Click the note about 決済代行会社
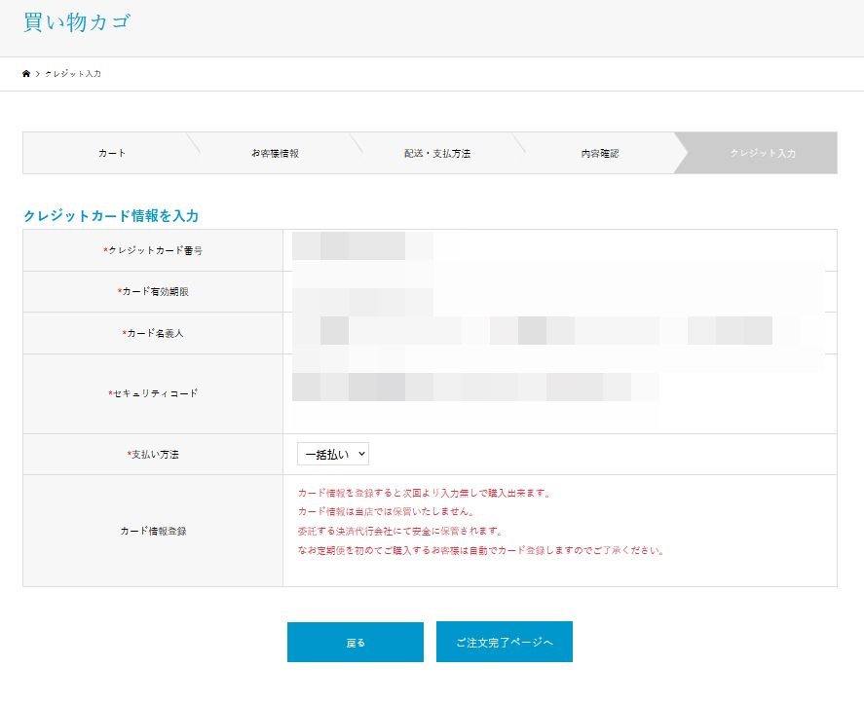864x704 pixels. pos(400,532)
